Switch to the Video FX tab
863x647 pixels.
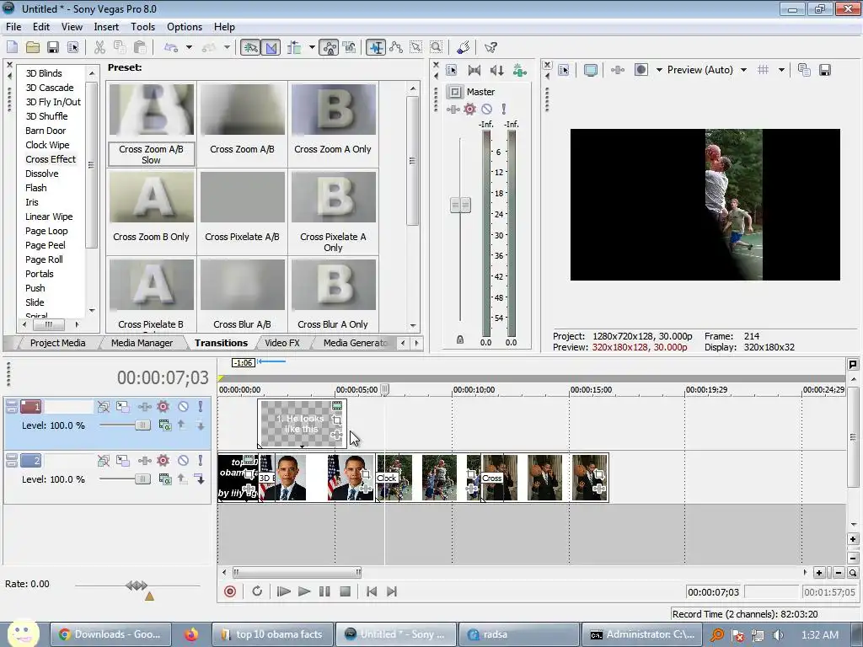click(x=282, y=343)
